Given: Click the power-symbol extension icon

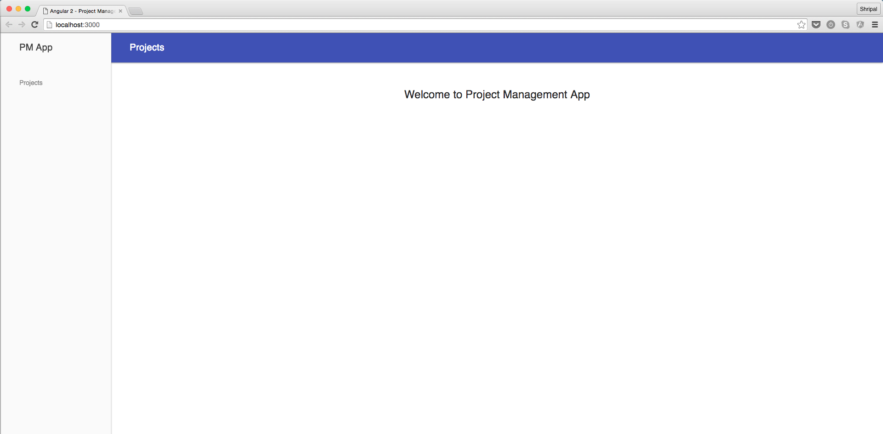Looking at the screenshot, I should tap(831, 25).
